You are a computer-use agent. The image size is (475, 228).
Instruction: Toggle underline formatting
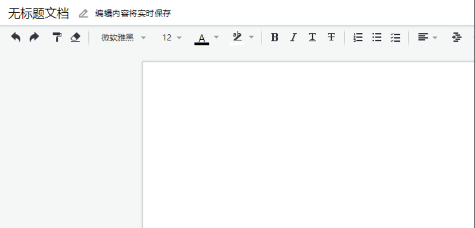pos(312,37)
